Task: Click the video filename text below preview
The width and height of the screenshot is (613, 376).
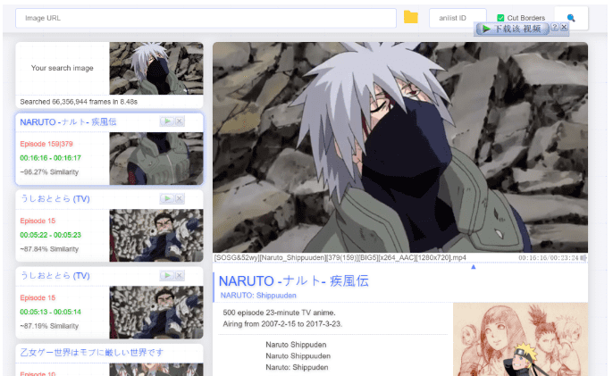Action: pos(340,258)
